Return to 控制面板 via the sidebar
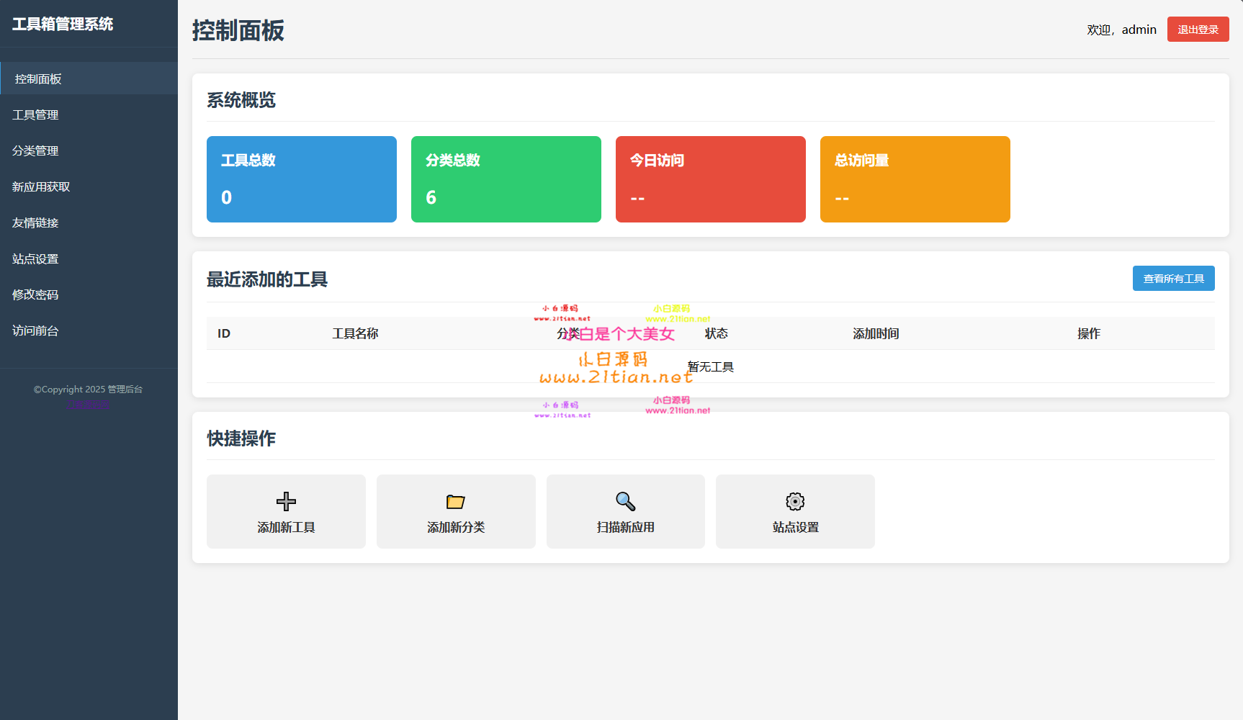Image resolution: width=1243 pixels, height=720 pixels. (x=37, y=78)
